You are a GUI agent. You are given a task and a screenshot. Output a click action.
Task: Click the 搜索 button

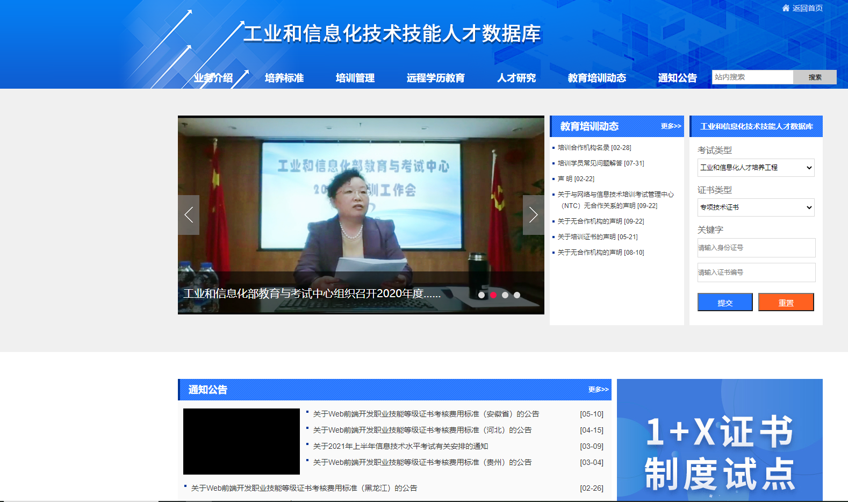point(815,77)
